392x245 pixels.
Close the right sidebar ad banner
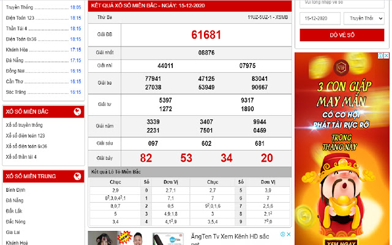[x=387, y=56]
